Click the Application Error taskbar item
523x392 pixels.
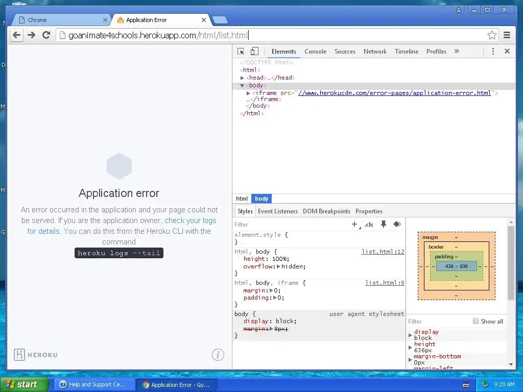(x=177, y=385)
